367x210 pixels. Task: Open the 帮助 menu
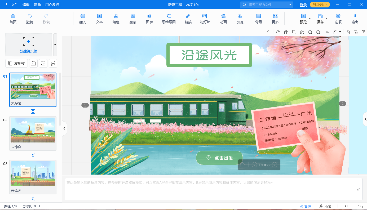click(x=37, y=5)
